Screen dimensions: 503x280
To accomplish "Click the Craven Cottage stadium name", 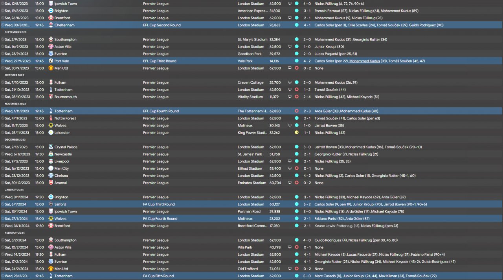I will tap(250, 82).
